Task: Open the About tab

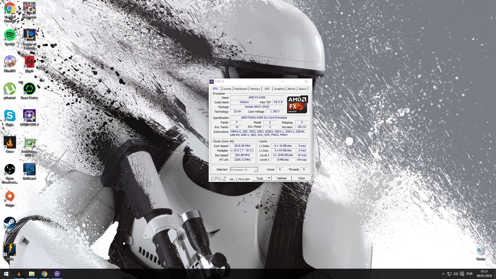Action: coord(302,89)
